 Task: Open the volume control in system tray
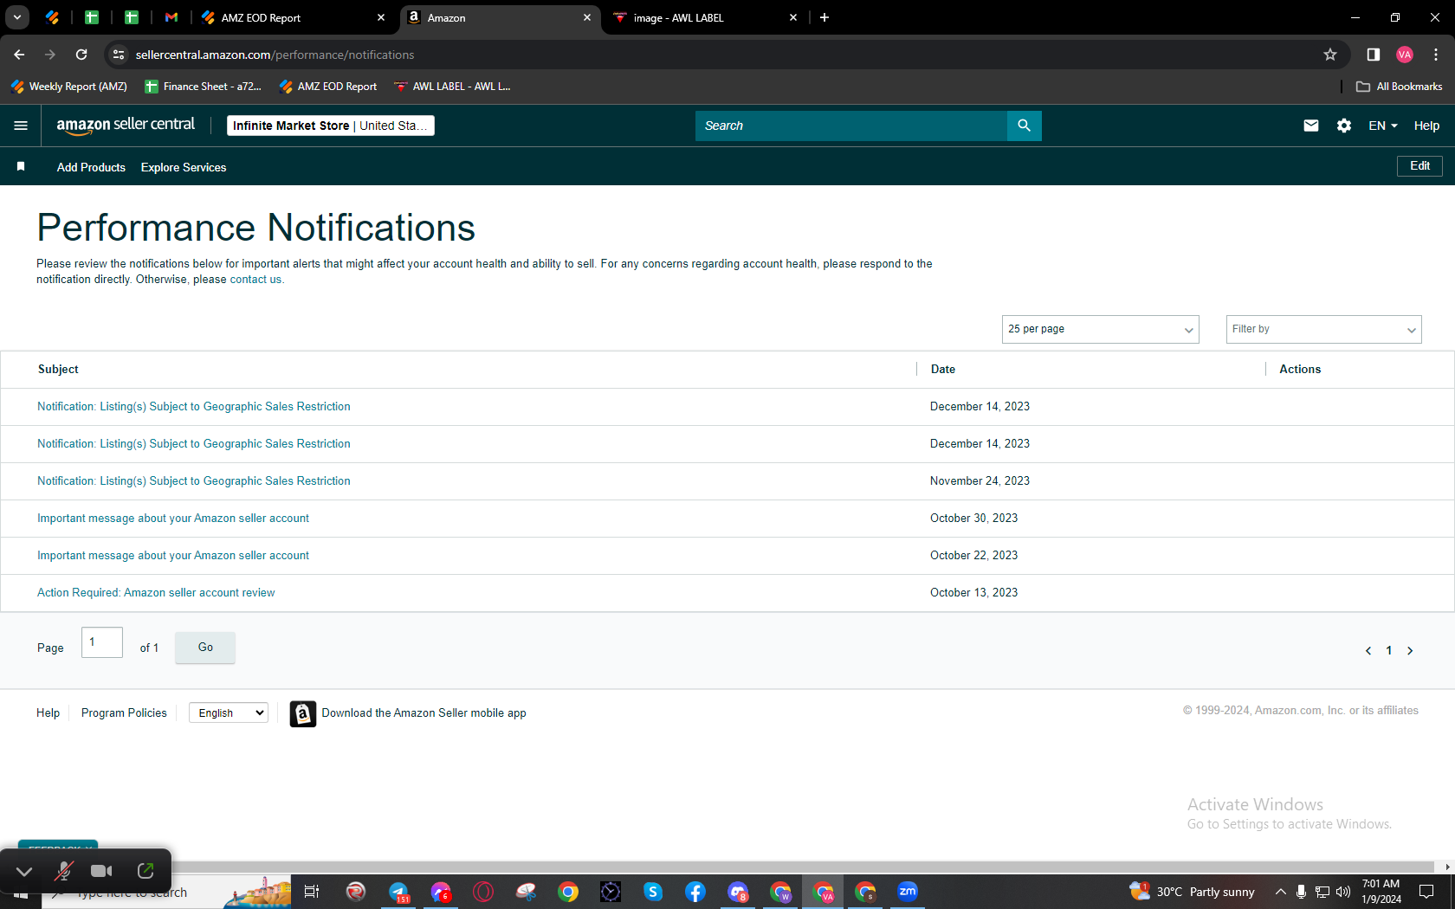point(1343,892)
